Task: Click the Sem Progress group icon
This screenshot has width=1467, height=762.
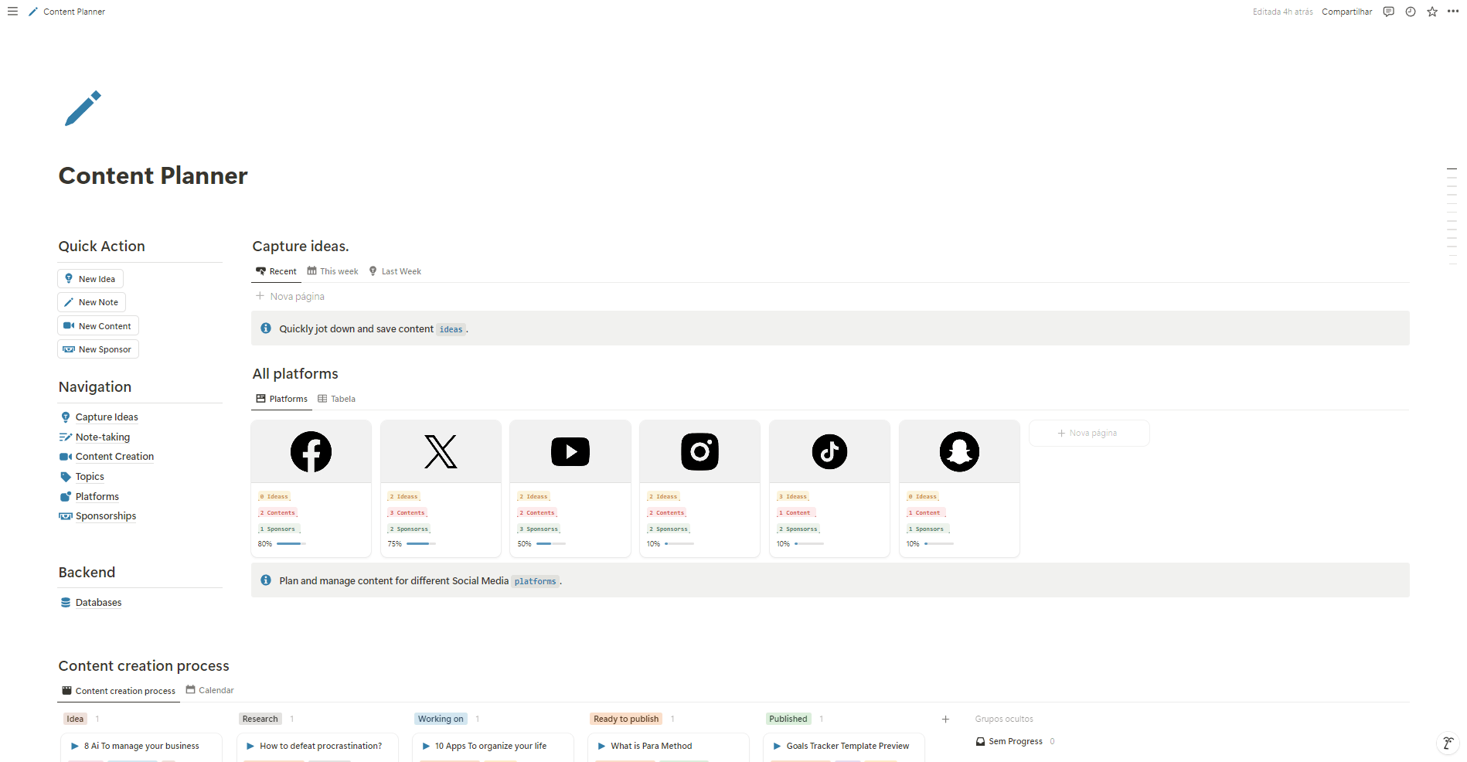Action: 980,741
